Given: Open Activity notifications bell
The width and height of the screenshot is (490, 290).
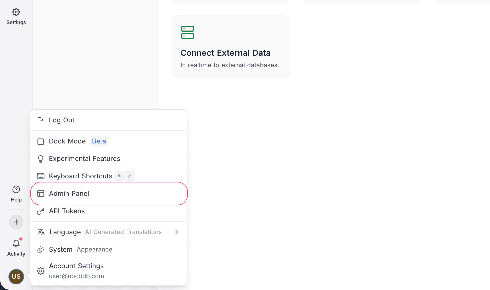Looking at the screenshot, I should [x=16, y=243].
